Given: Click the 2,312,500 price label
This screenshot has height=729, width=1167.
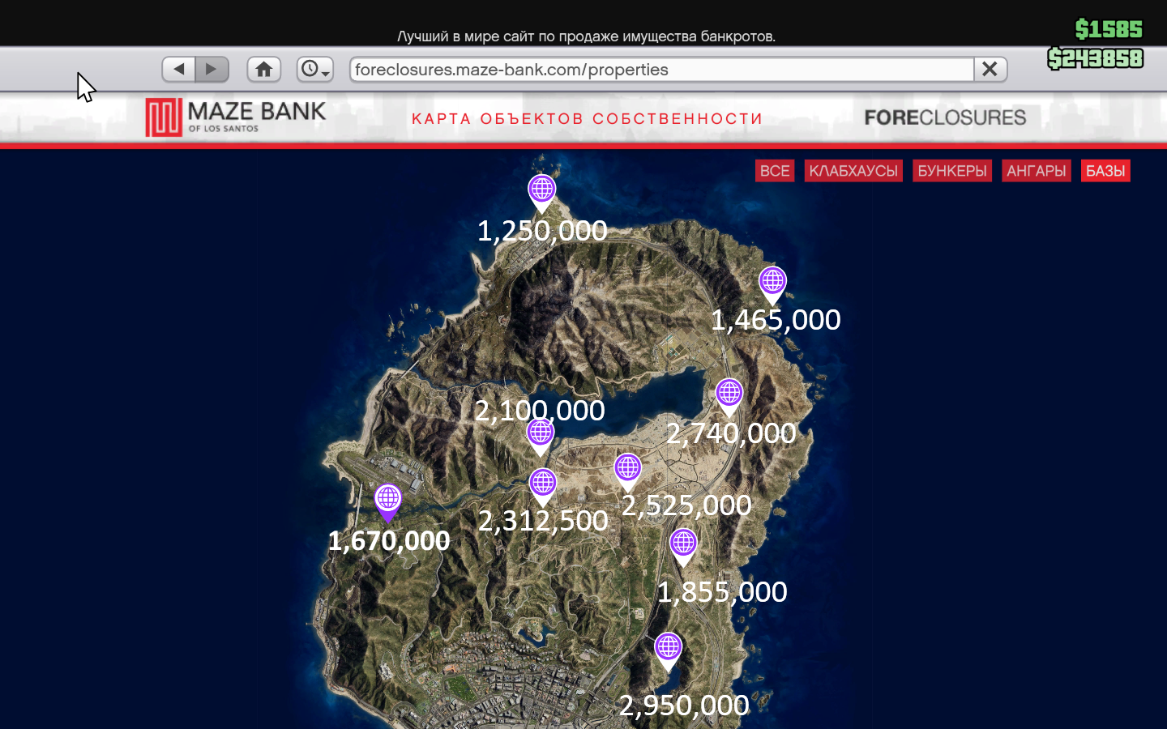Looking at the screenshot, I should point(543,521).
